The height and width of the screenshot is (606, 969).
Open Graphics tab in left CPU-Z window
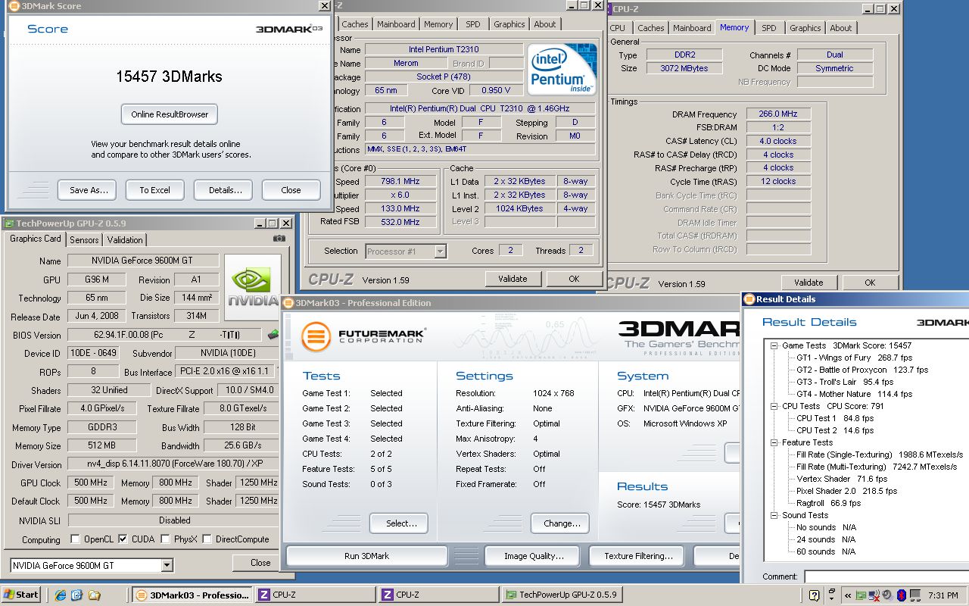[x=509, y=24]
